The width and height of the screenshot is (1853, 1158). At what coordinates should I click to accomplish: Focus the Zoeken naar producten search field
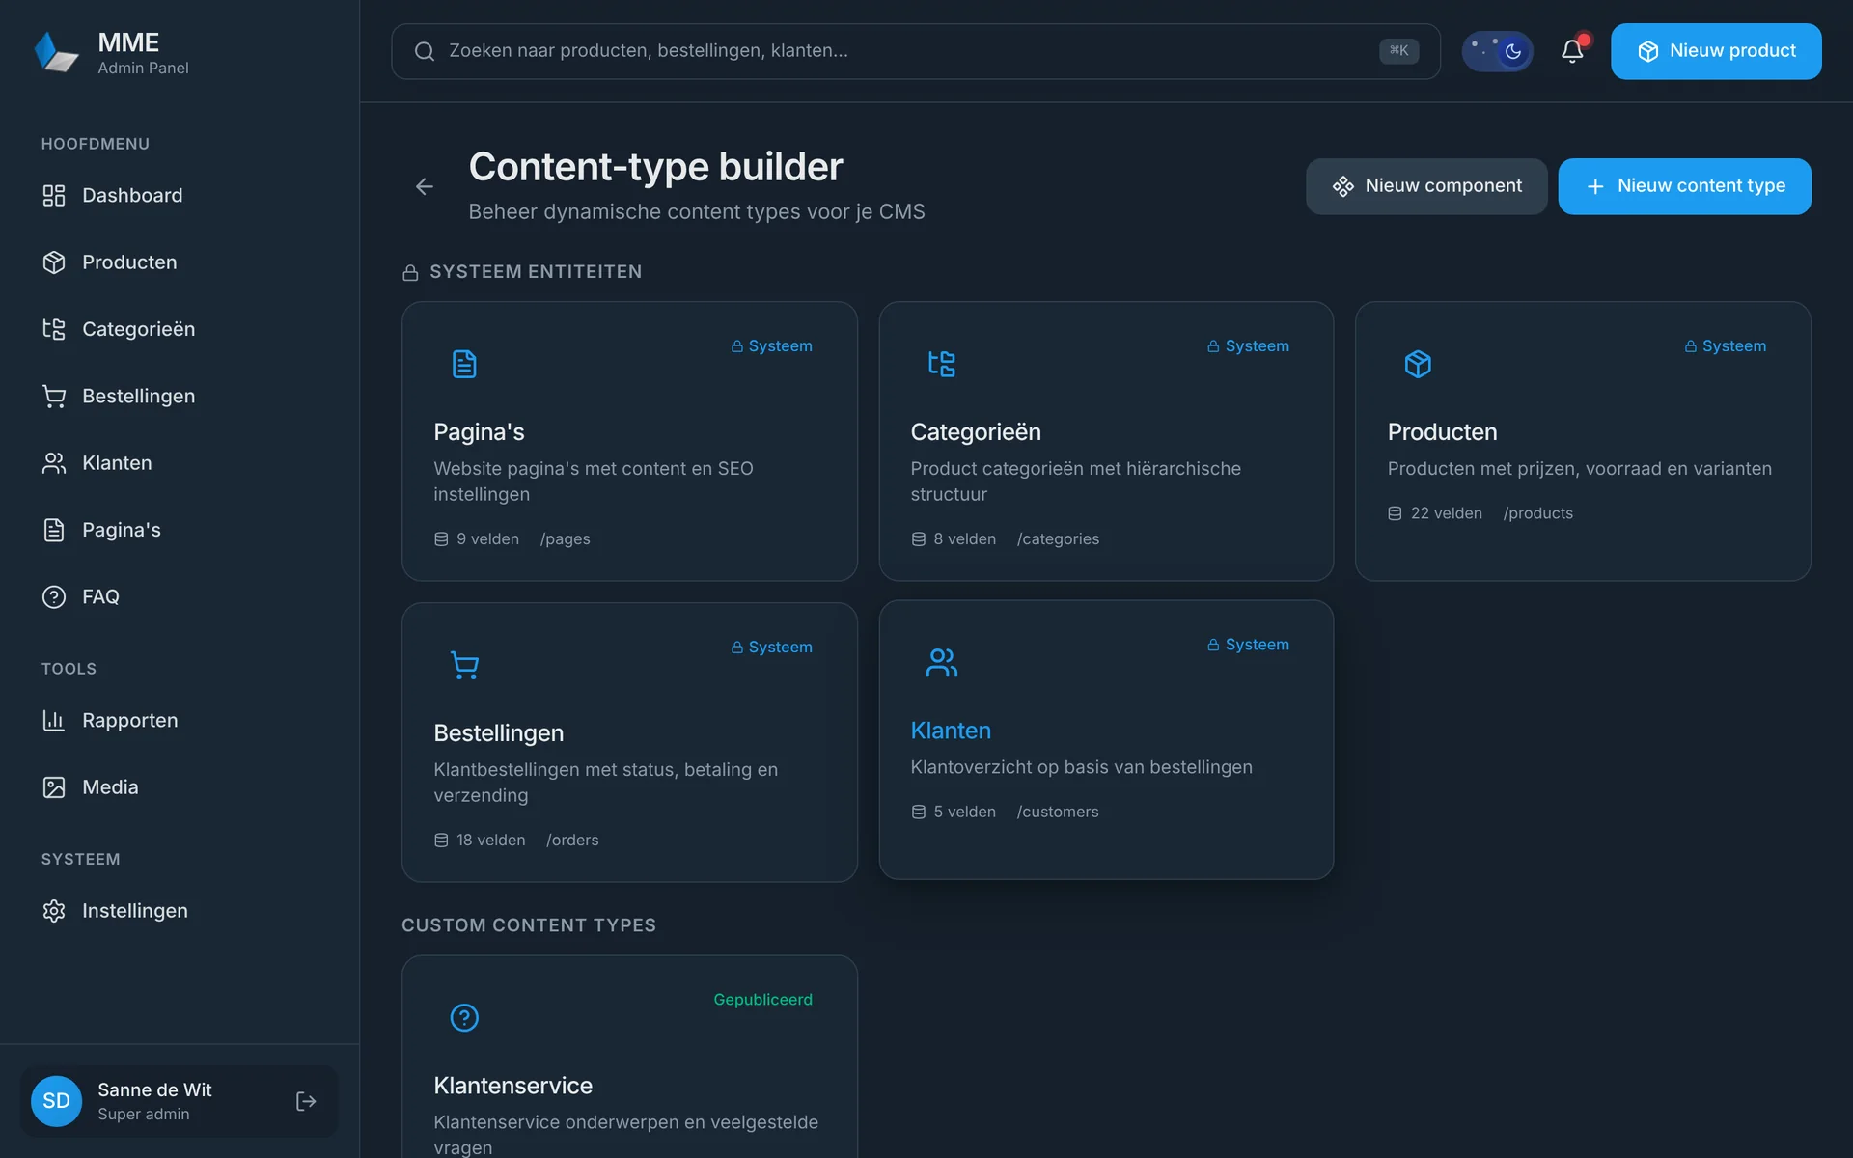pos(915,51)
